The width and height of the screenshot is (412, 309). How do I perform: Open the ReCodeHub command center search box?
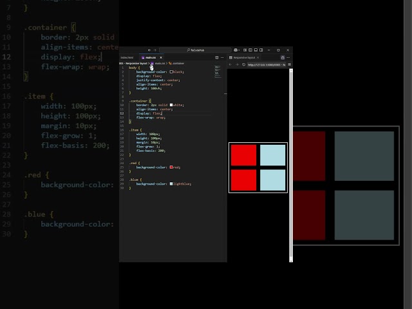pos(195,50)
